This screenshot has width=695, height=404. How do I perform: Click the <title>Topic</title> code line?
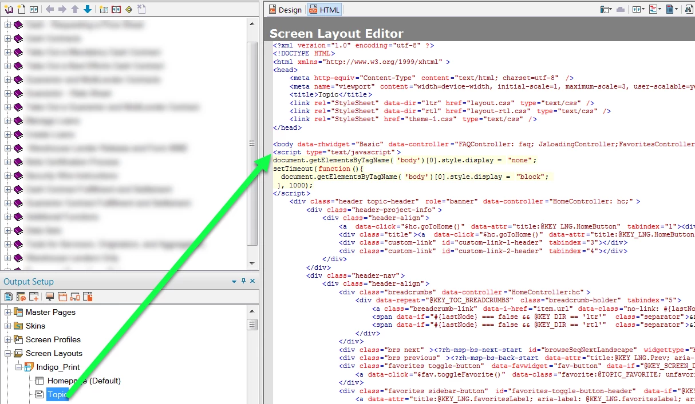click(x=331, y=94)
